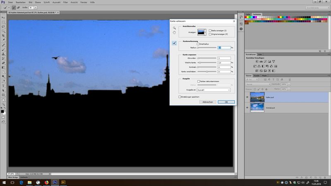Select the Zoom tool in Kante verbessern dialog
Image resolution: width=331 pixels, height=186 pixels.
point(175,28)
